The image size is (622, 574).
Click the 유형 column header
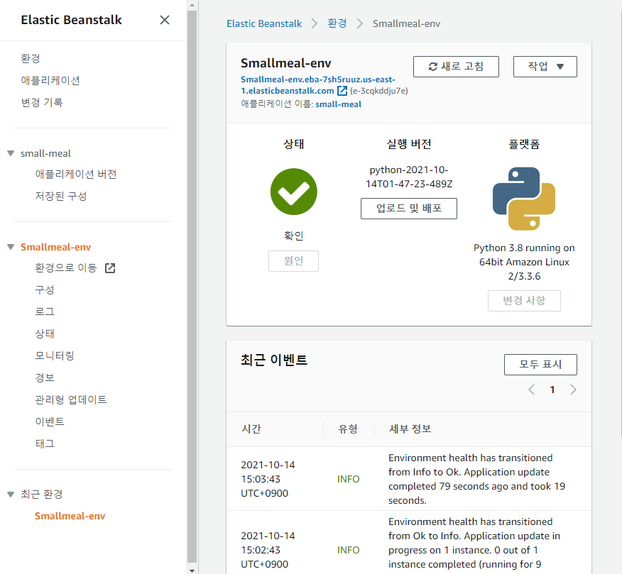pos(348,429)
